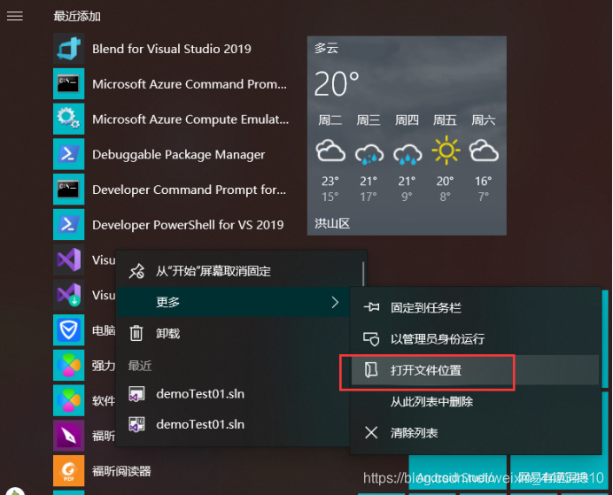Click the Developer PowerShell for VS 2019 icon
613x495 pixels.
pos(69,224)
